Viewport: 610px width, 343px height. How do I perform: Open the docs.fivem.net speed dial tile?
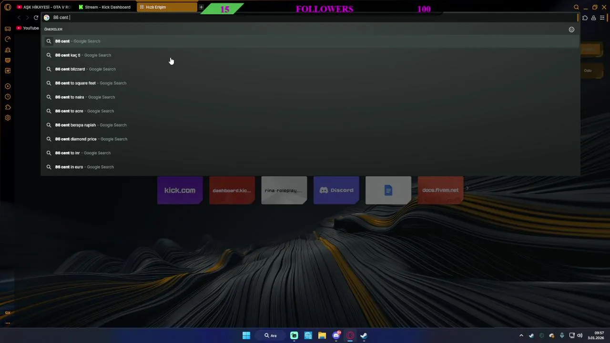(440, 190)
